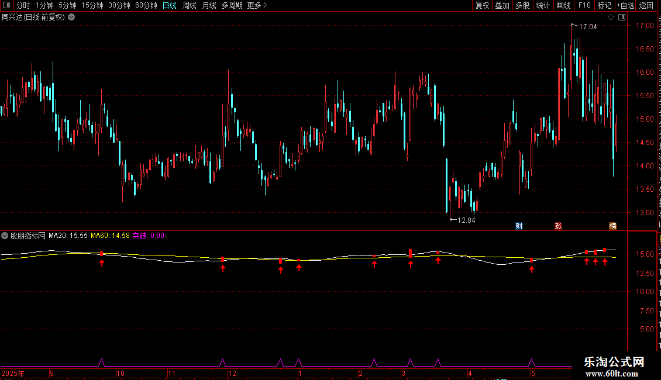The width and height of the screenshot is (661, 380).
Task: Add stock via +自选 button
Action: tap(625, 5)
